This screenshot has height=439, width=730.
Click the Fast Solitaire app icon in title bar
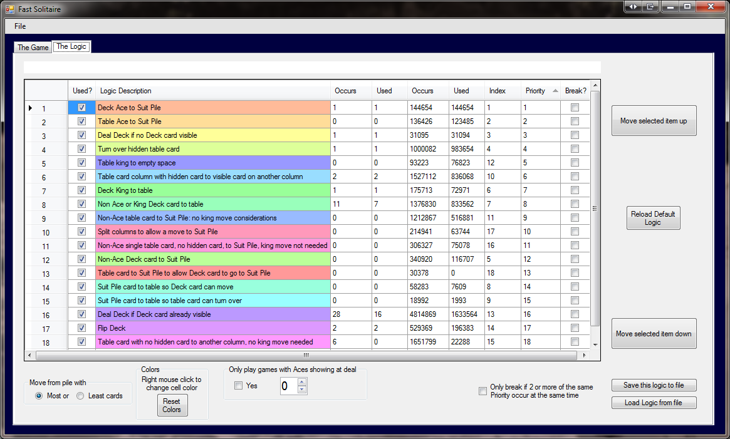[x=10, y=9]
